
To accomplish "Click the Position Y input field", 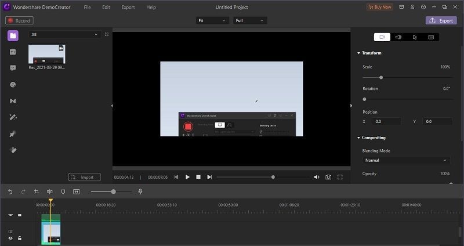I will pyautogui.click(x=438, y=121).
